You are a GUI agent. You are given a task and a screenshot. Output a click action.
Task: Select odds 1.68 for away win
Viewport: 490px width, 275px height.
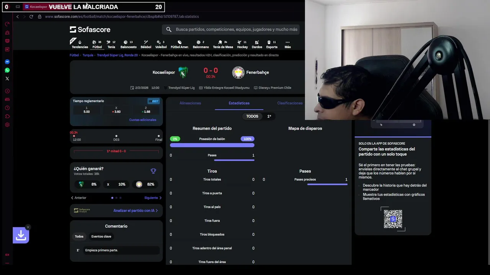[x=146, y=110]
